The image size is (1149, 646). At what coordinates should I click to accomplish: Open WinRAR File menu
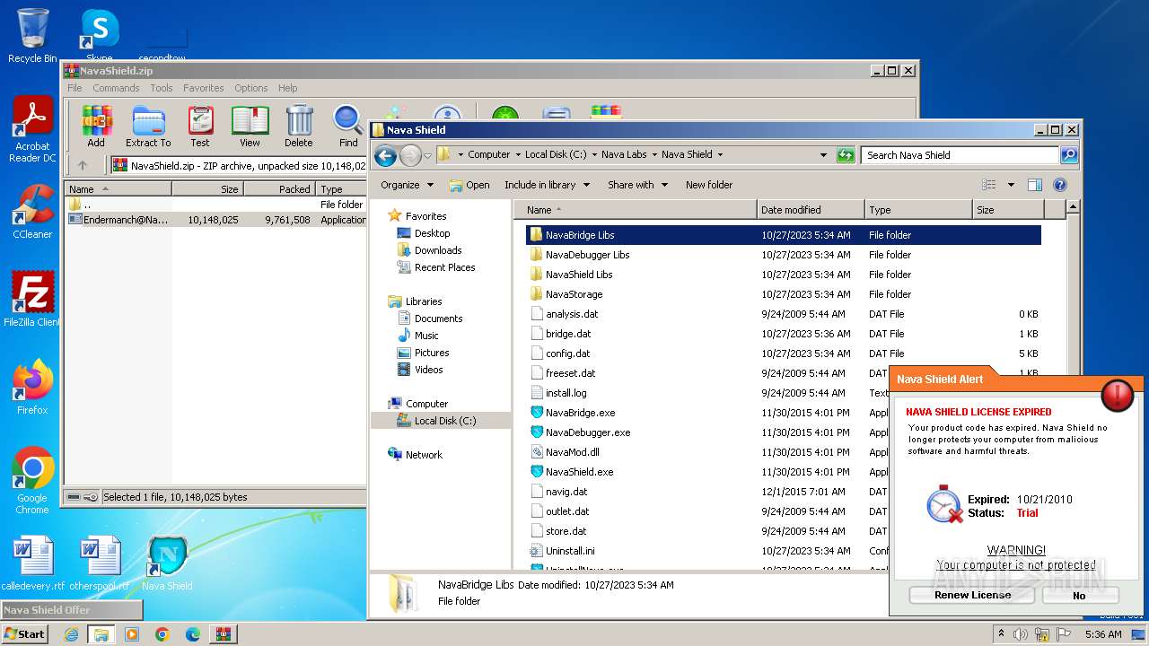coord(75,88)
